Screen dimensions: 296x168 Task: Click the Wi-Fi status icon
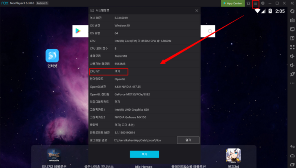pyautogui.click(x=257, y=11)
